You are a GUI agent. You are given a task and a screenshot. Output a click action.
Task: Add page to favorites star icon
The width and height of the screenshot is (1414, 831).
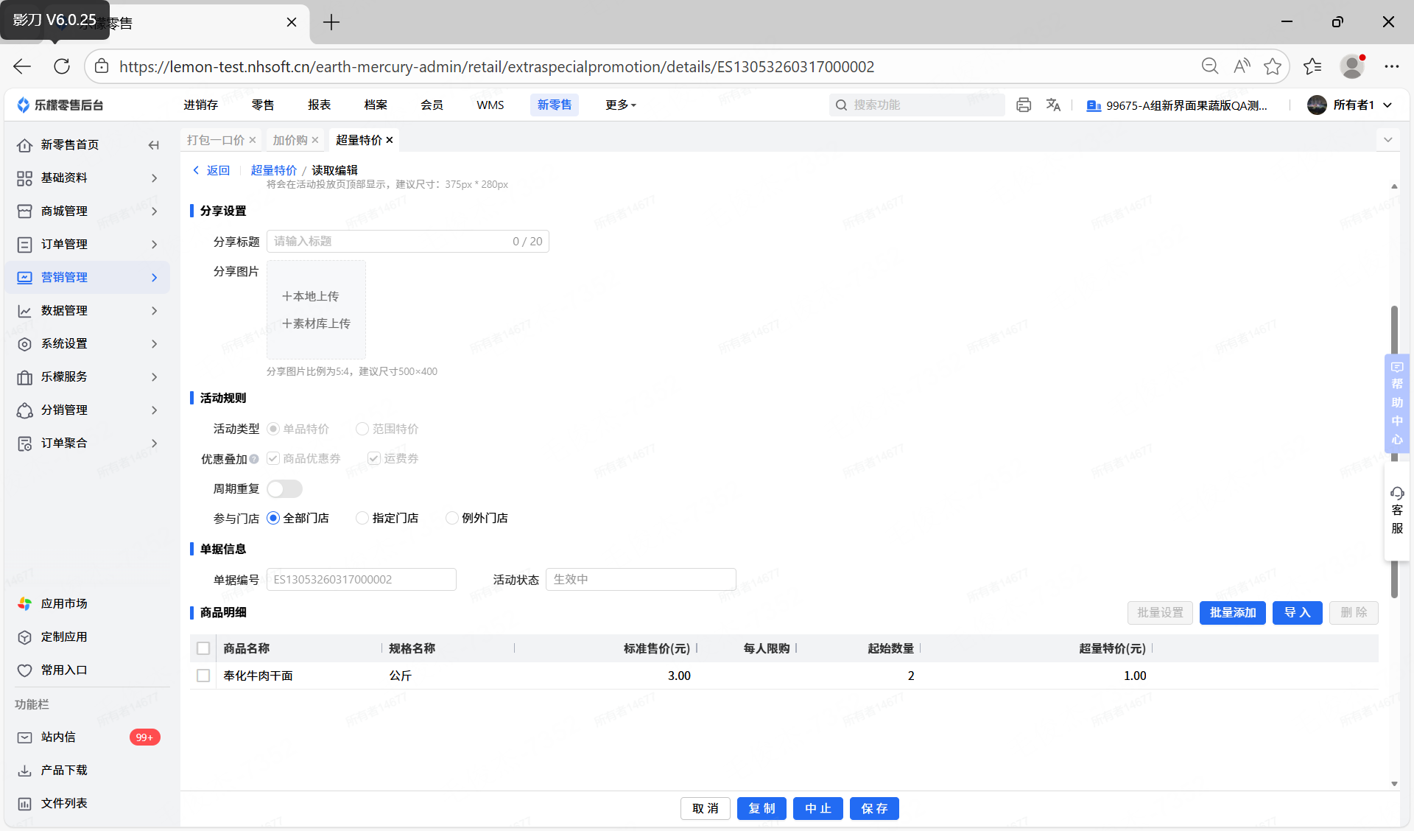point(1272,66)
